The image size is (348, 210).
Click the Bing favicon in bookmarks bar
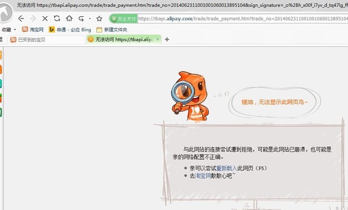52,30
